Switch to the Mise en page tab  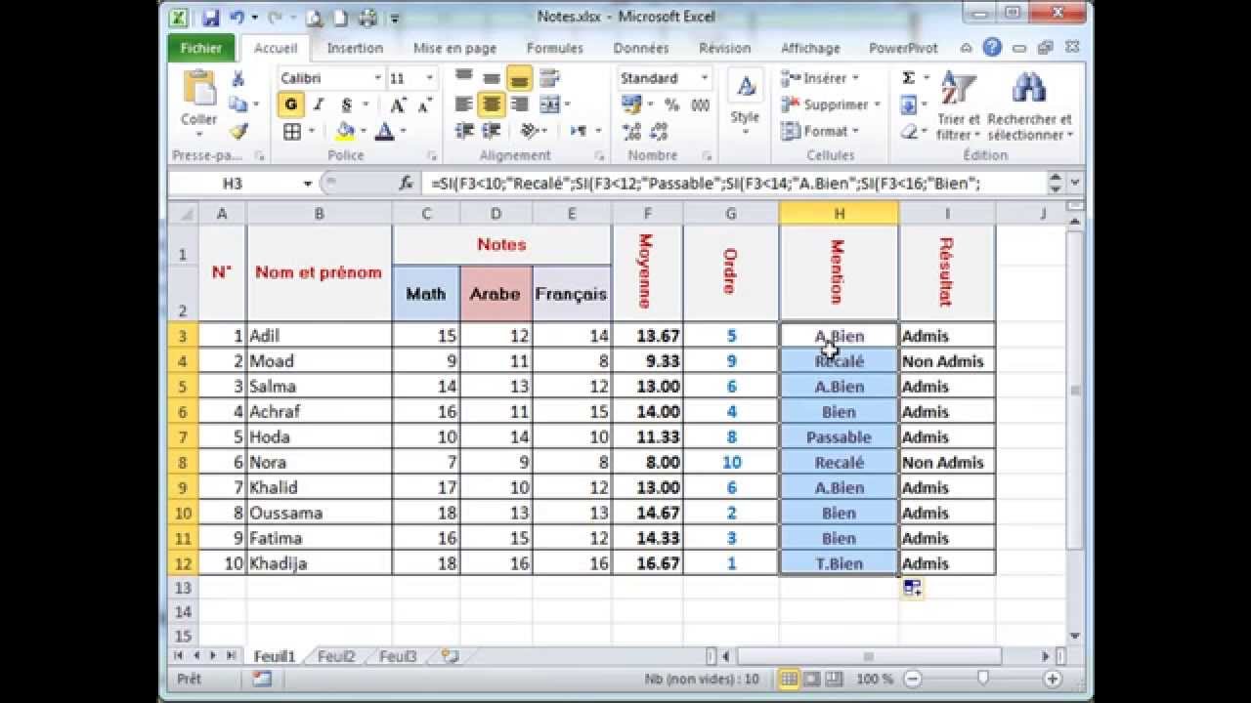point(455,48)
